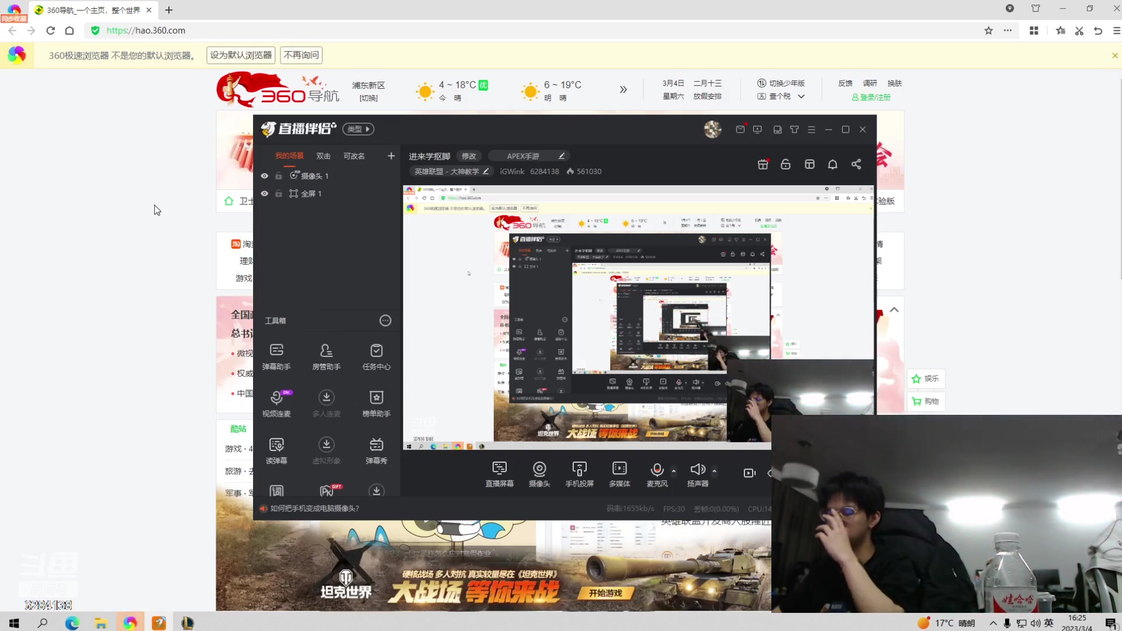Expand more weather days with double chevron

click(623, 89)
